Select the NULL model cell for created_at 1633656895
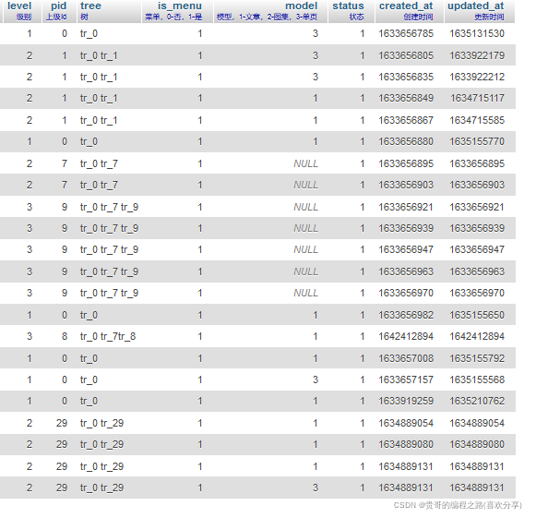536x518 pixels. (x=305, y=163)
